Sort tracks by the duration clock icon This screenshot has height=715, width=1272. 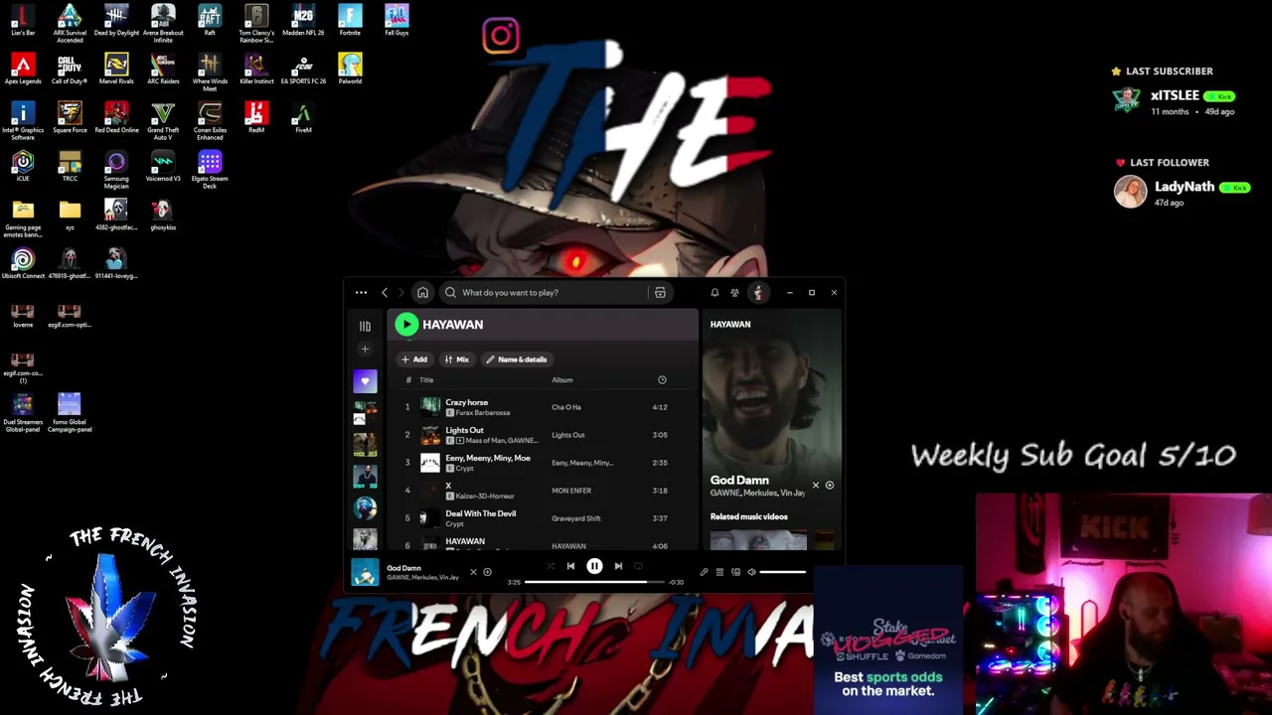[662, 380]
